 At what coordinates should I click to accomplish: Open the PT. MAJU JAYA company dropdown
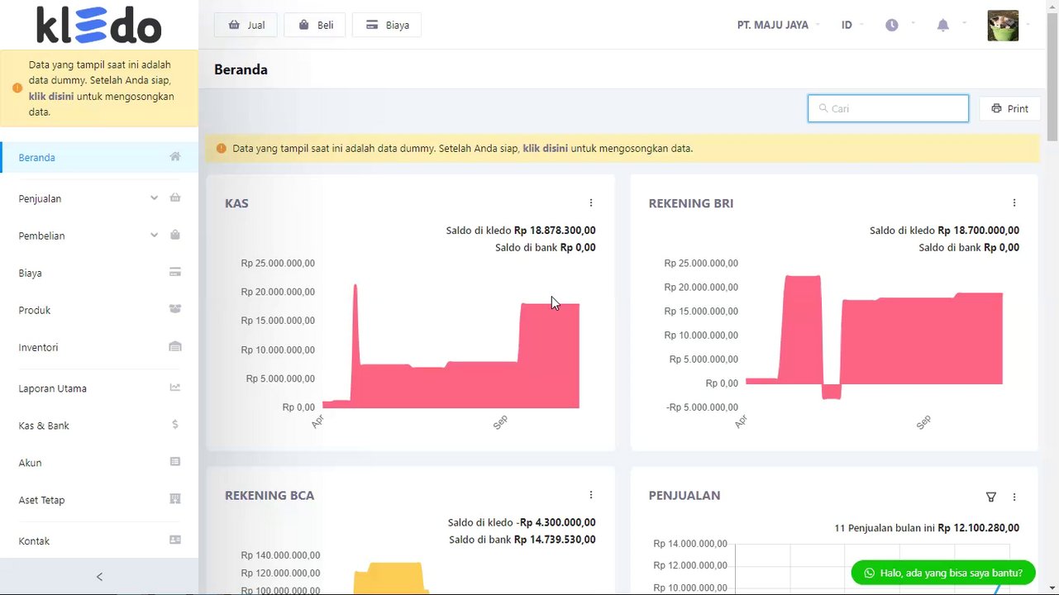click(778, 25)
